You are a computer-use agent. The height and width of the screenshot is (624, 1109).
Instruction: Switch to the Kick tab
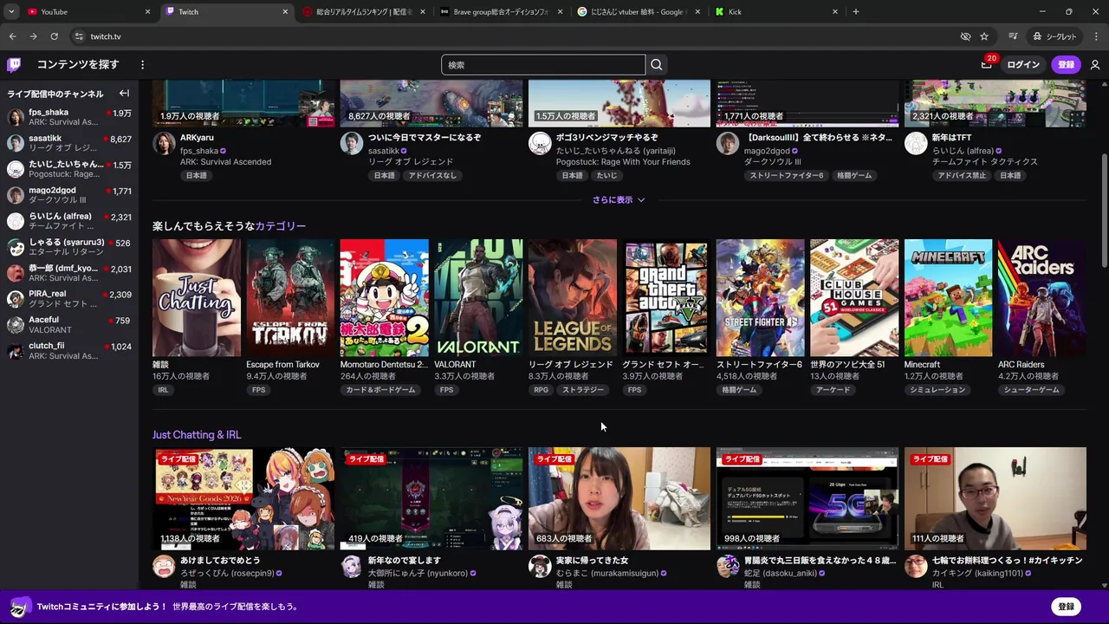775,12
